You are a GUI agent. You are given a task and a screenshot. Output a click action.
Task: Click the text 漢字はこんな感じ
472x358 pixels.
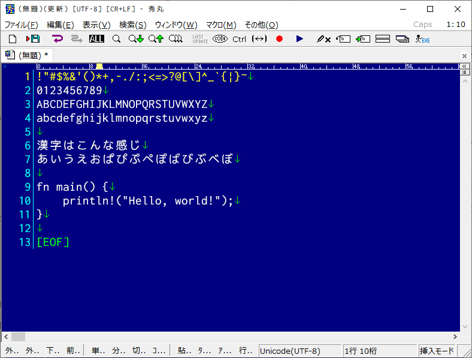click(89, 145)
